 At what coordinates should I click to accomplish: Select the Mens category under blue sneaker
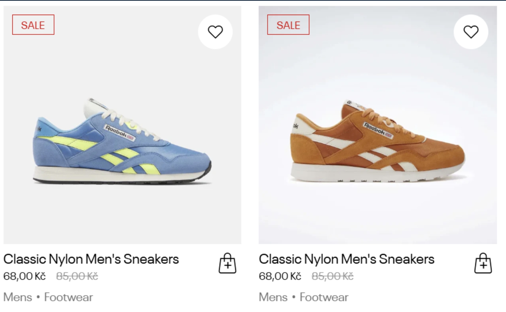click(18, 297)
